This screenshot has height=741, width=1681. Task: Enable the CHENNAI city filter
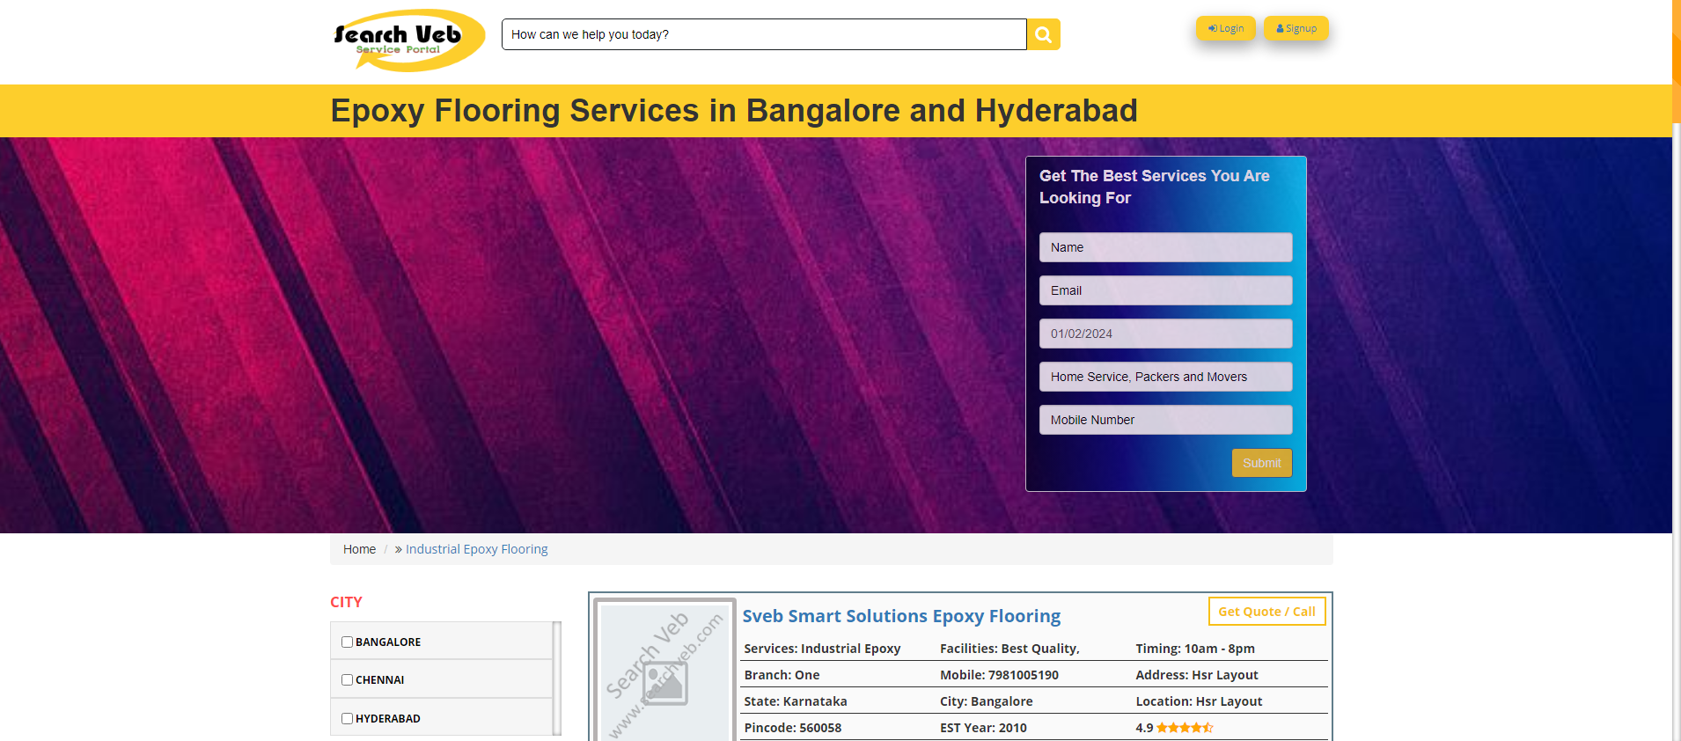[x=348, y=680]
